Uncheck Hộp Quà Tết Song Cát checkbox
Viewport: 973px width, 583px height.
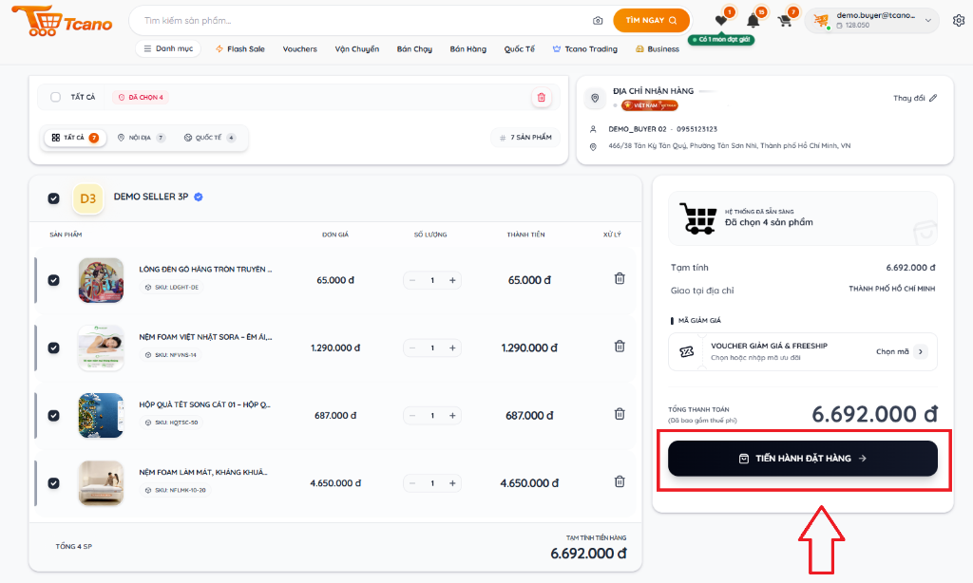54,416
